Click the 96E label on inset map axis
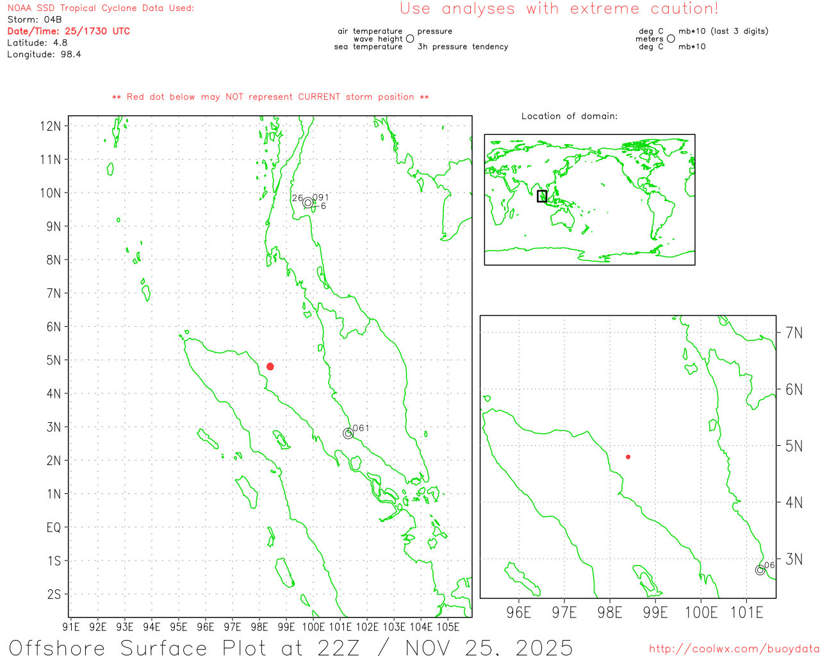 (519, 612)
